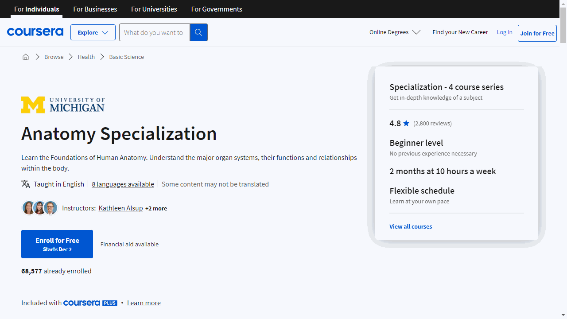Click the Log In link
Viewport: 567px width, 319px height.
click(x=505, y=32)
